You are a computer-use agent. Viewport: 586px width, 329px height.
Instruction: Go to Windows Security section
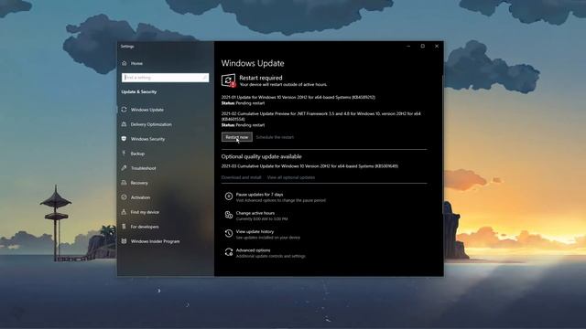click(x=147, y=139)
